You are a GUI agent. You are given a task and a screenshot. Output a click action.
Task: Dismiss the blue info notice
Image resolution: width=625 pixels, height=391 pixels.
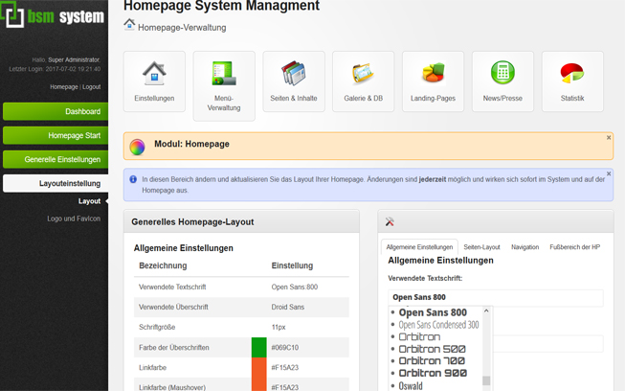coord(608,174)
